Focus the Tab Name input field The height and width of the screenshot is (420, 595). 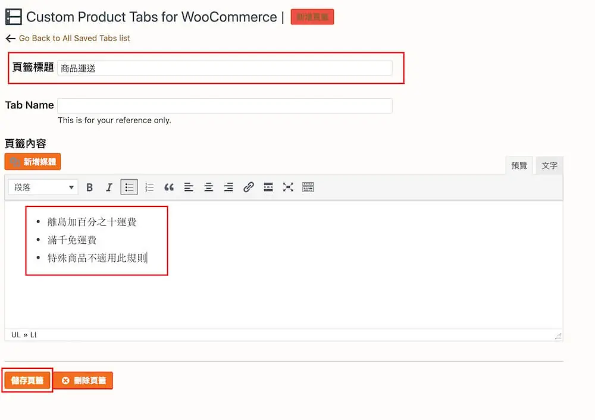[225, 106]
